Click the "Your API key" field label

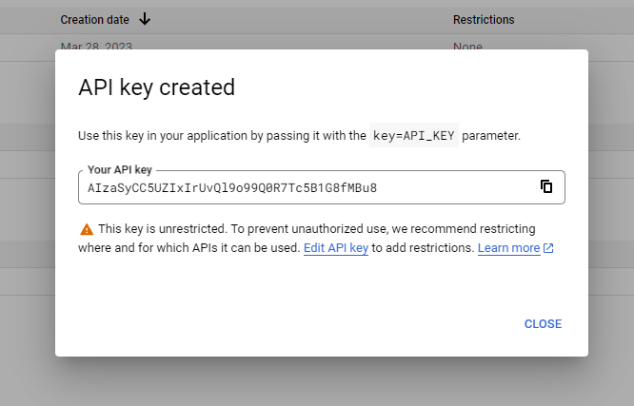click(x=120, y=170)
